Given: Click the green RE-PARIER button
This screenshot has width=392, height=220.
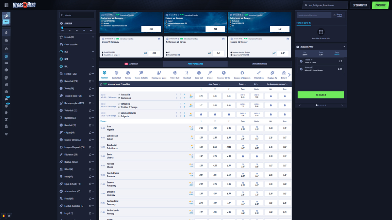Looking at the screenshot, I should [320, 95].
